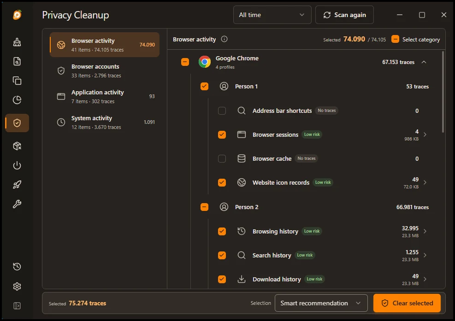This screenshot has width=455, height=321.
Task: Open the duplicate files sidebar icon
Action: (17, 81)
